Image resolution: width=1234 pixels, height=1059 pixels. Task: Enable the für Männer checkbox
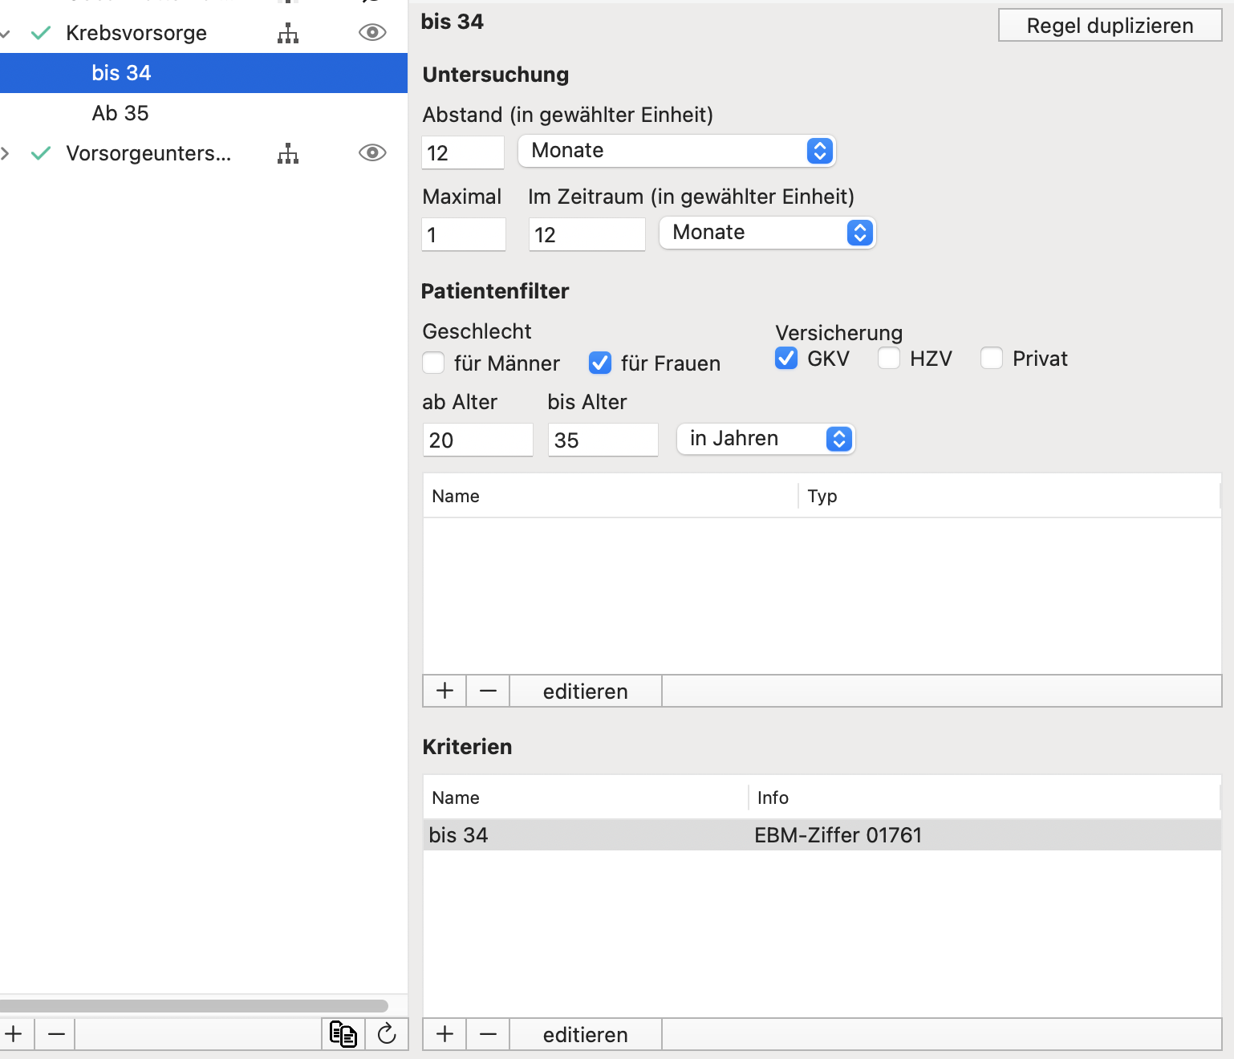[x=433, y=363]
